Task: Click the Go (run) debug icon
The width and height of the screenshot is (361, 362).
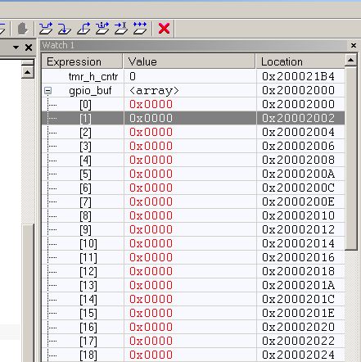Action: (x=140, y=29)
